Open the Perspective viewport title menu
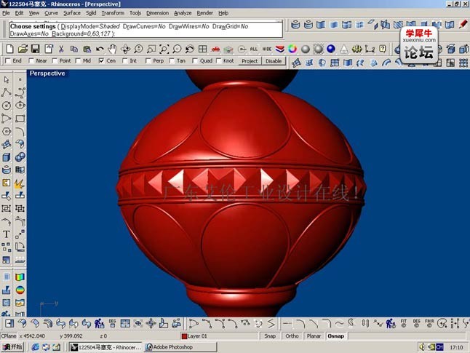470x353 pixels. click(47, 74)
